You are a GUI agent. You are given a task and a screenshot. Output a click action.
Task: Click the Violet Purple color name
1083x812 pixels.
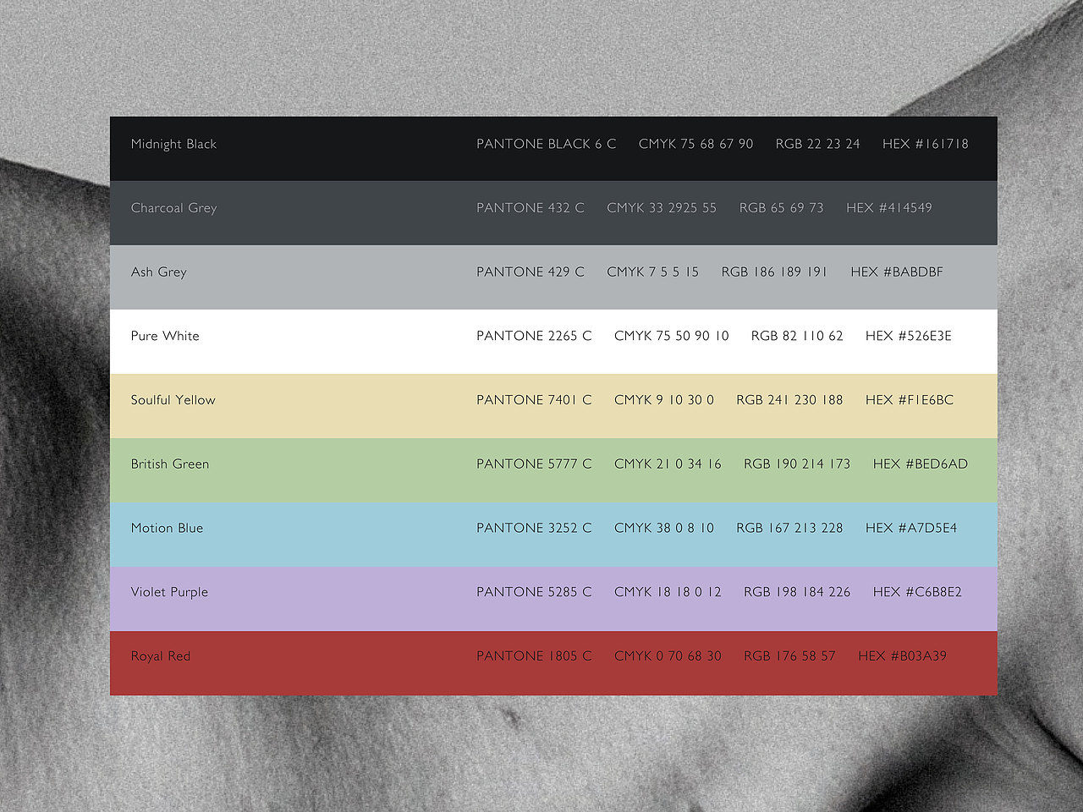[x=169, y=592]
